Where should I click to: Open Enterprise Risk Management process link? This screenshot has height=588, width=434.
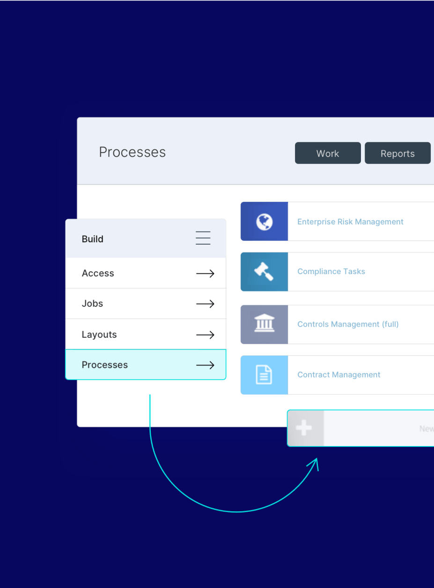(350, 222)
